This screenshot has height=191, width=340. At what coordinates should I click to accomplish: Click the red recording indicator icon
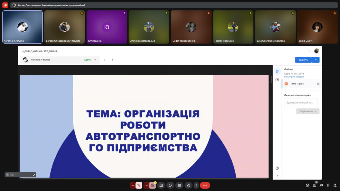5,5
